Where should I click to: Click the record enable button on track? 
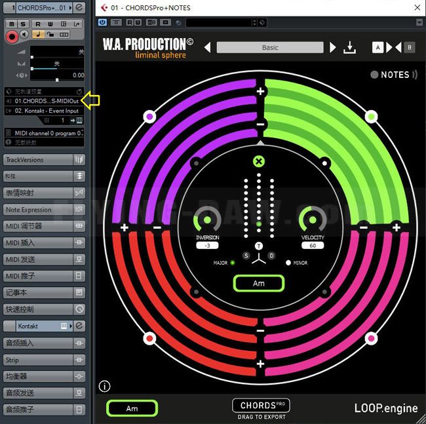pos(11,37)
